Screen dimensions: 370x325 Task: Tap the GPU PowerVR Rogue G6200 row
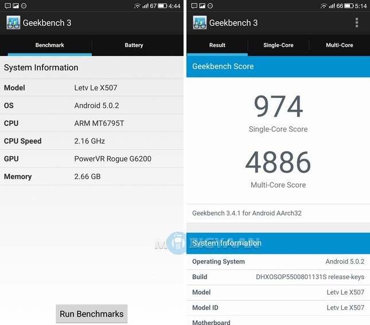coord(92,159)
